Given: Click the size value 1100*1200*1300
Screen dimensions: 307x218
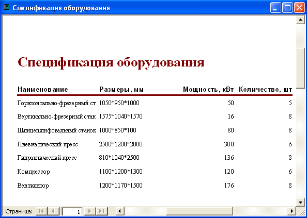Looking at the screenshot, I should pos(120,172).
